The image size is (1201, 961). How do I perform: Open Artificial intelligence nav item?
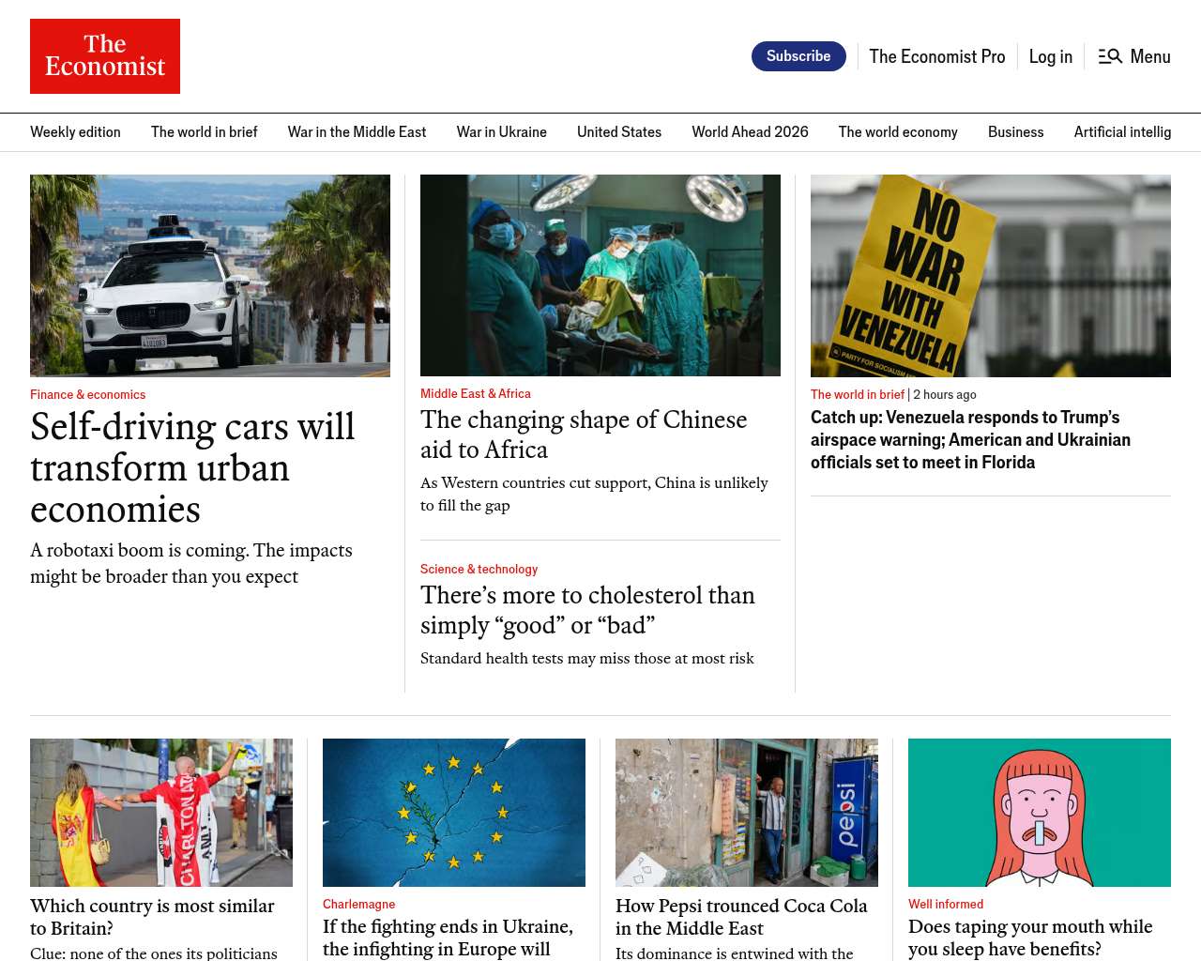(1122, 132)
